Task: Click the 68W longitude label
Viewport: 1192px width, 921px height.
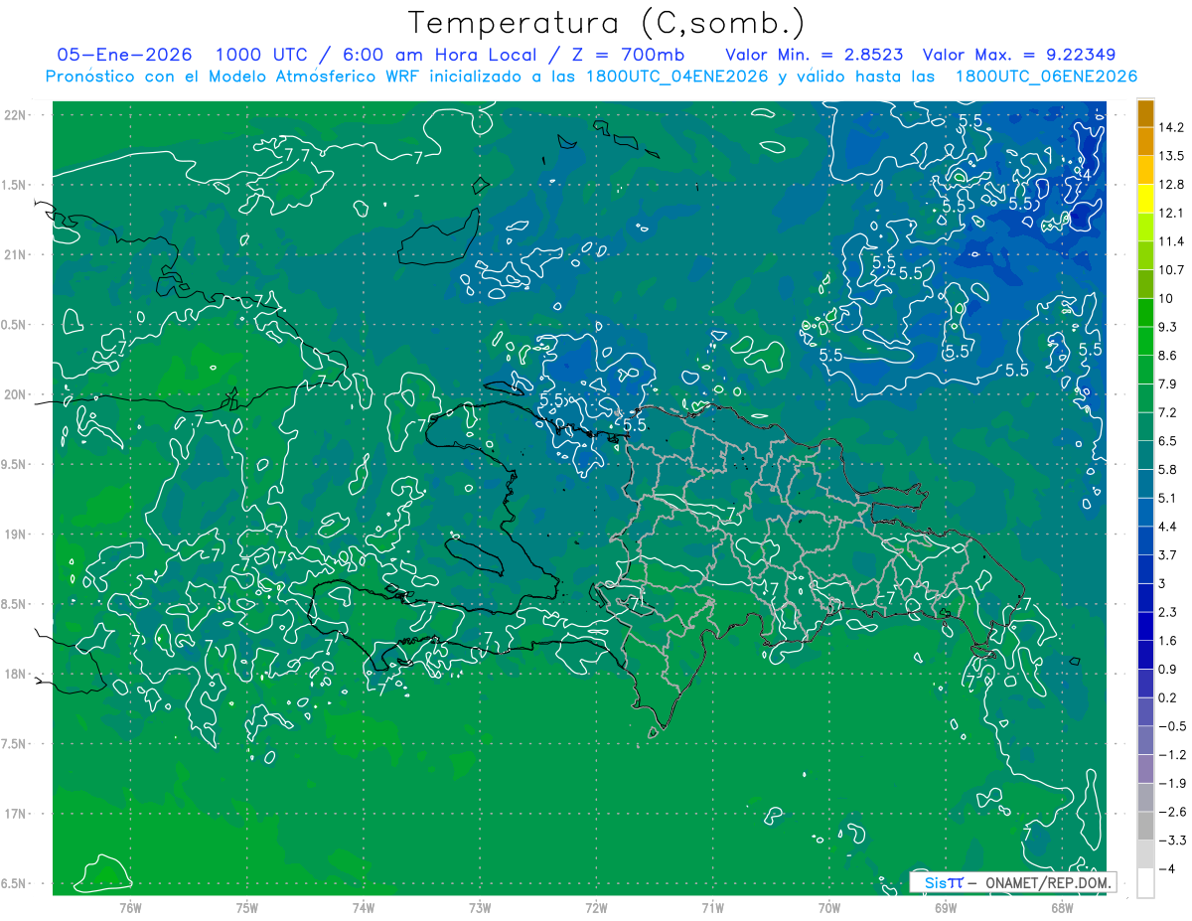Action: [1062, 907]
